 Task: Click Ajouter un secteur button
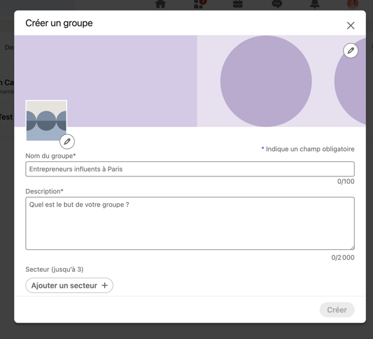coord(69,285)
